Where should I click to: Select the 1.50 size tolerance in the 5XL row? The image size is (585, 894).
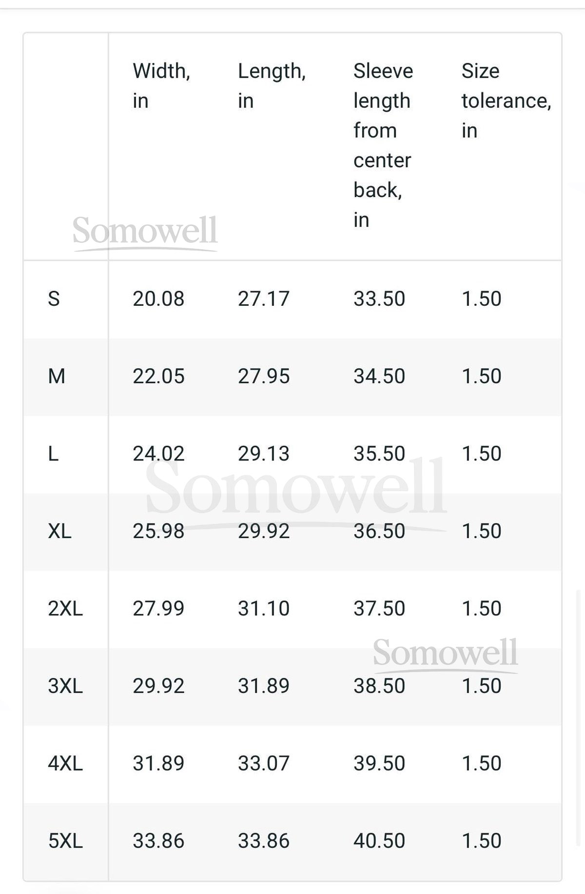pos(482,841)
